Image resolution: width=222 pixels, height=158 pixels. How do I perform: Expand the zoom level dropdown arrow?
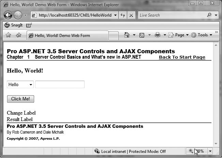click(x=210, y=151)
